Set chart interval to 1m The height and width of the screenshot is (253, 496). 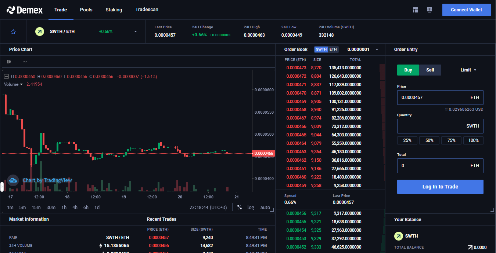point(10,208)
